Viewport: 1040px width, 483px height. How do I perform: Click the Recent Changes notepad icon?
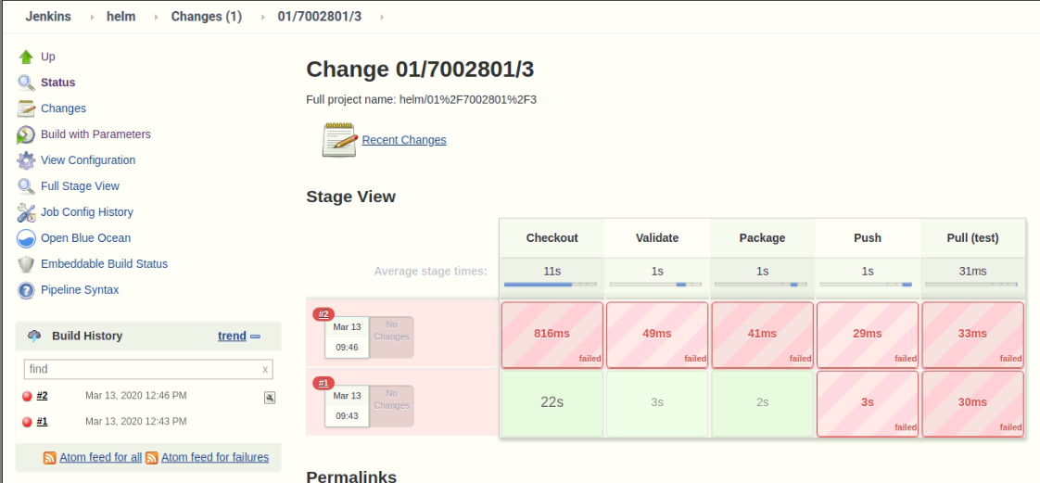pos(339,140)
